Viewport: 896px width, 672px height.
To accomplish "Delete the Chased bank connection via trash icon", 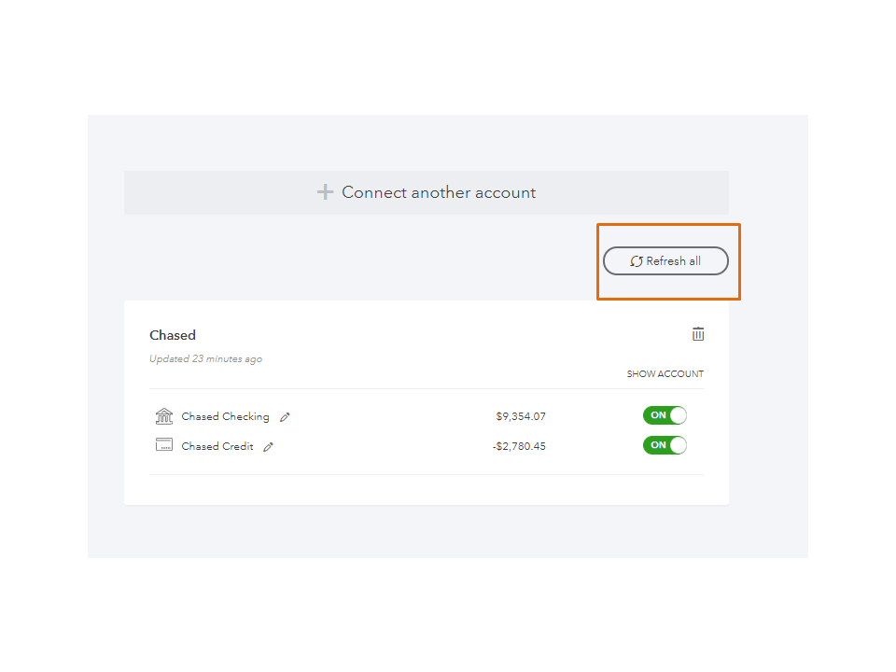I will click(x=698, y=334).
